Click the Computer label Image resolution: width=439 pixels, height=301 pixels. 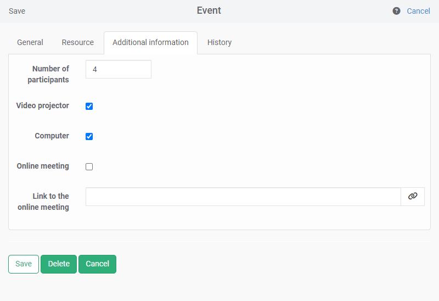tap(52, 136)
